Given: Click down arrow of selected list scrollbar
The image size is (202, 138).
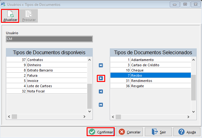Looking at the screenshot, I should 194,112.
